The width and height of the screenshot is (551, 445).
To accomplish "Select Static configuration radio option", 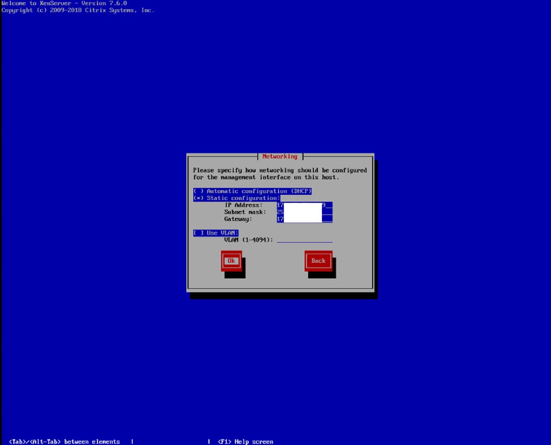I will click(237, 198).
